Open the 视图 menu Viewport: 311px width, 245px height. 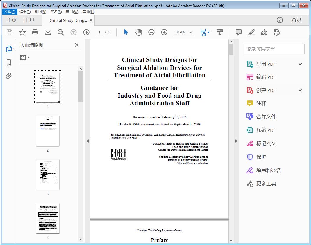[40, 12]
